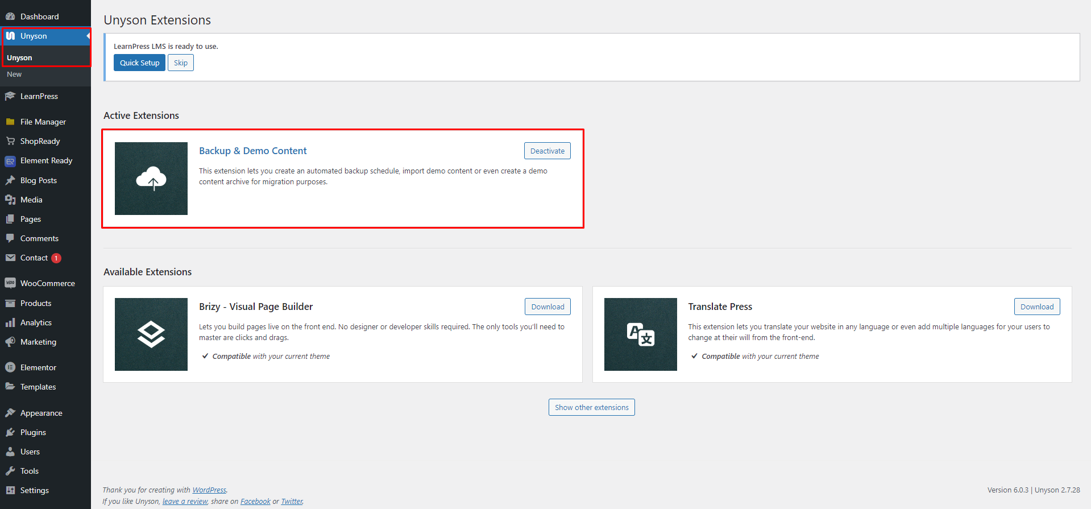Click the Plugins plug icon

point(10,432)
